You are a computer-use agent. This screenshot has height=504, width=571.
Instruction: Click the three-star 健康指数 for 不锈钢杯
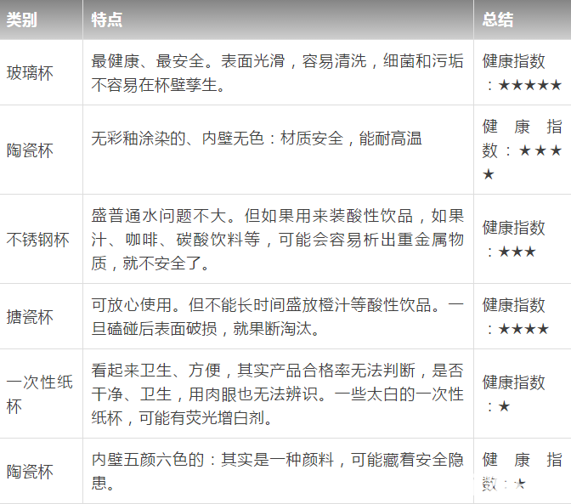point(514,240)
